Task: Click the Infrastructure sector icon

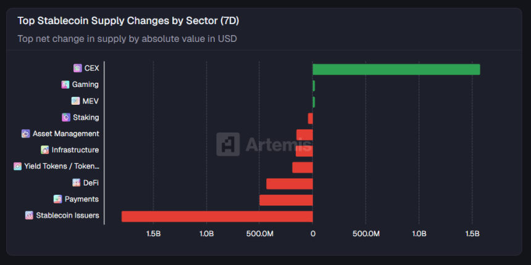Action: tap(44, 150)
